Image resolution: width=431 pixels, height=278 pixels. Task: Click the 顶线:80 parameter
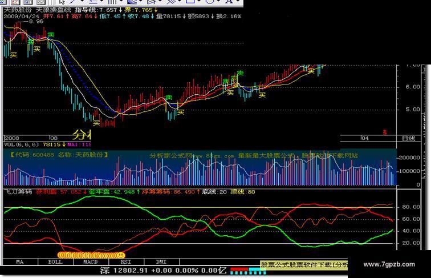point(243,192)
